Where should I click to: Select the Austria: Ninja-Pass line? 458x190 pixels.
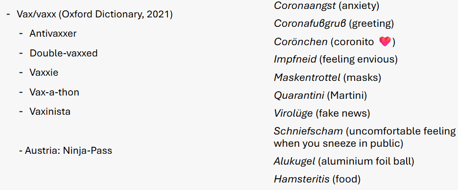[68, 150]
